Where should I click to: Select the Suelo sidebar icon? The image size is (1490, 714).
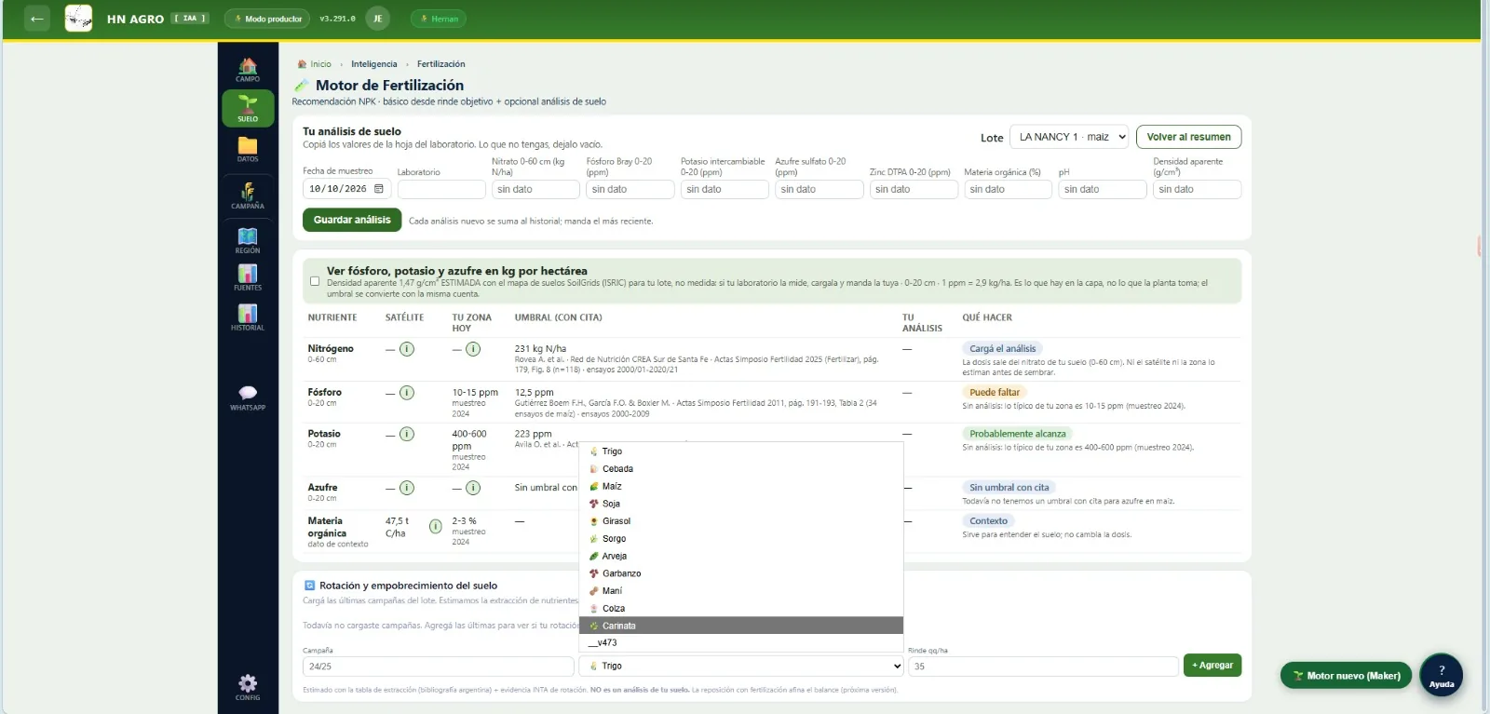click(x=248, y=108)
